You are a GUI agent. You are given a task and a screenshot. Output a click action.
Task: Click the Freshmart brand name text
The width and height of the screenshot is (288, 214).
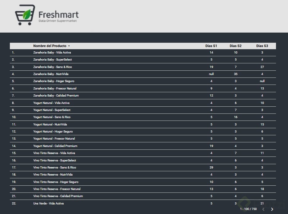coord(59,14)
